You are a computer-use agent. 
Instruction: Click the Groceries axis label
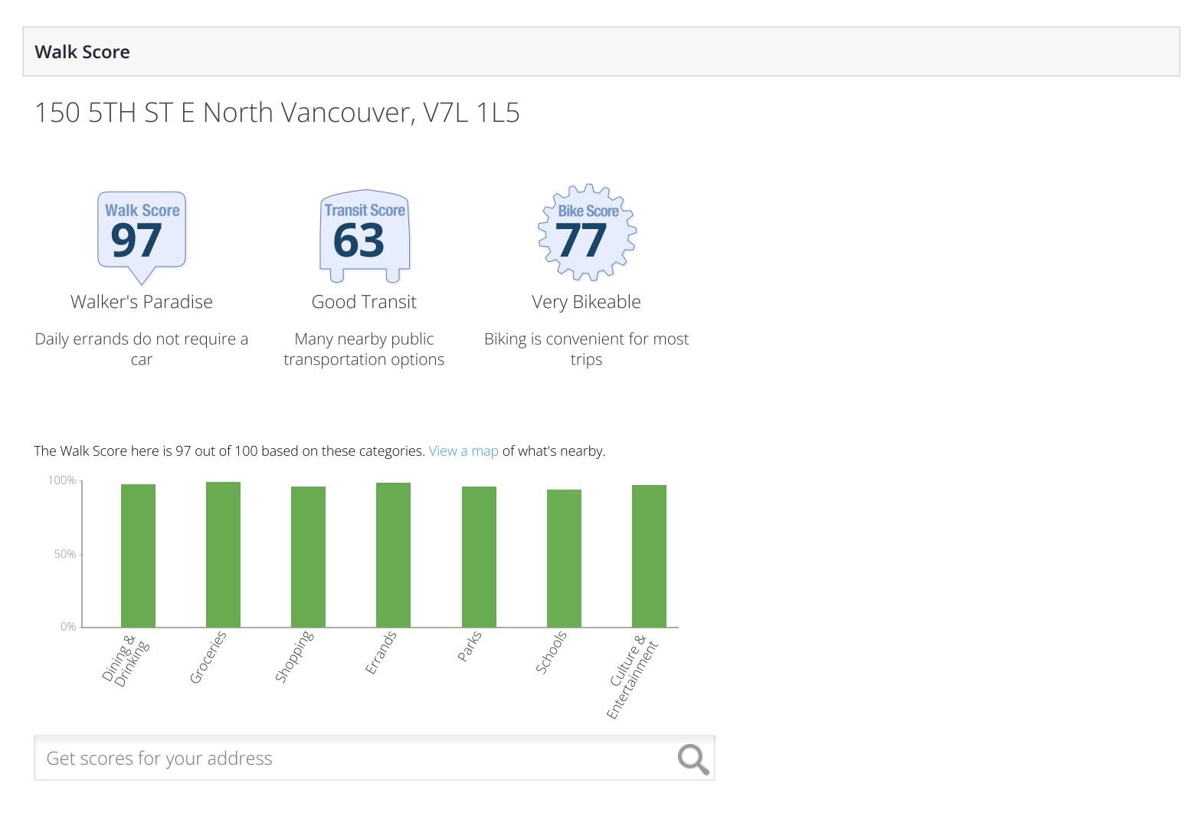tap(208, 657)
